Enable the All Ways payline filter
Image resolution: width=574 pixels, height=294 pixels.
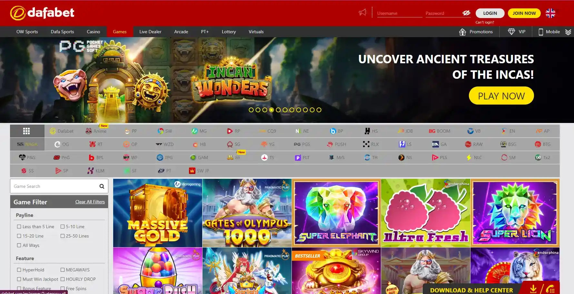click(19, 246)
